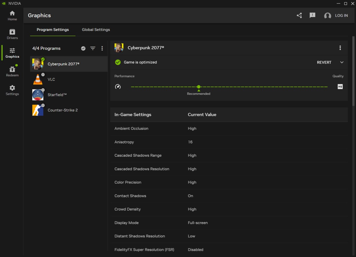Open the filter icon next to 4/4 Programs
This screenshot has width=356, height=257.
click(x=93, y=48)
